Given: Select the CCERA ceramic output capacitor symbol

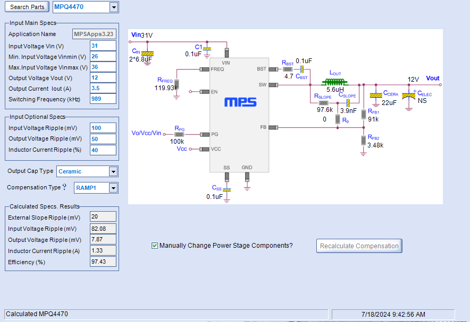Looking at the screenshot, I should pos(376,95).
